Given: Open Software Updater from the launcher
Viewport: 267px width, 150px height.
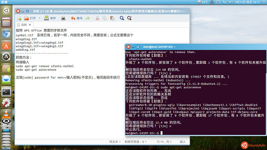Looking at the screenshot, I should (6, 57).
